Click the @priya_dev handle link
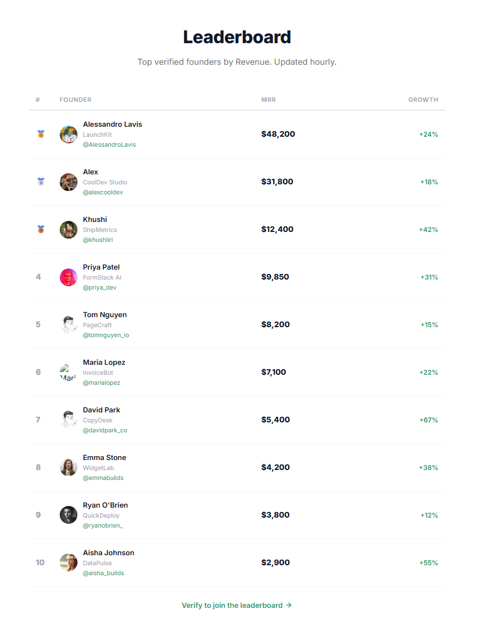 point(100,287)
